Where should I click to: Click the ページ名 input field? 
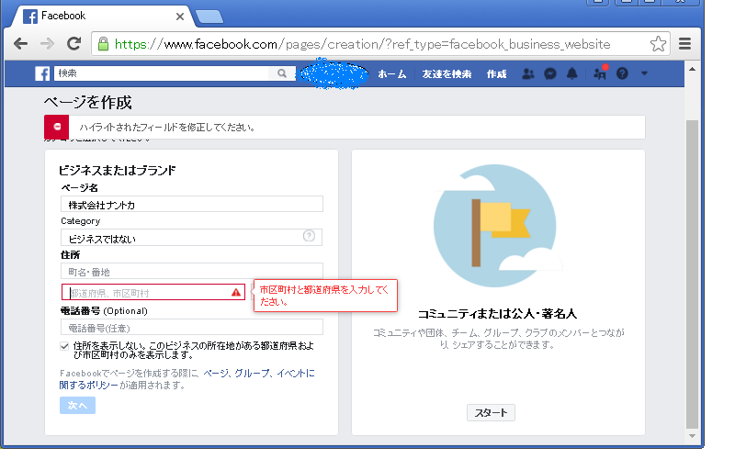pos(192,204)
